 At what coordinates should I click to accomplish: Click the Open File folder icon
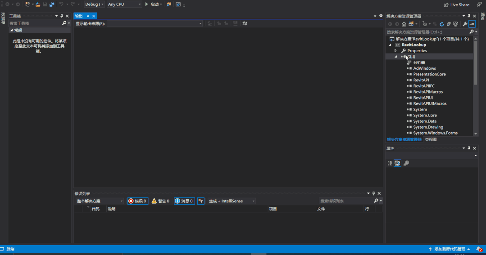point(38,4)
